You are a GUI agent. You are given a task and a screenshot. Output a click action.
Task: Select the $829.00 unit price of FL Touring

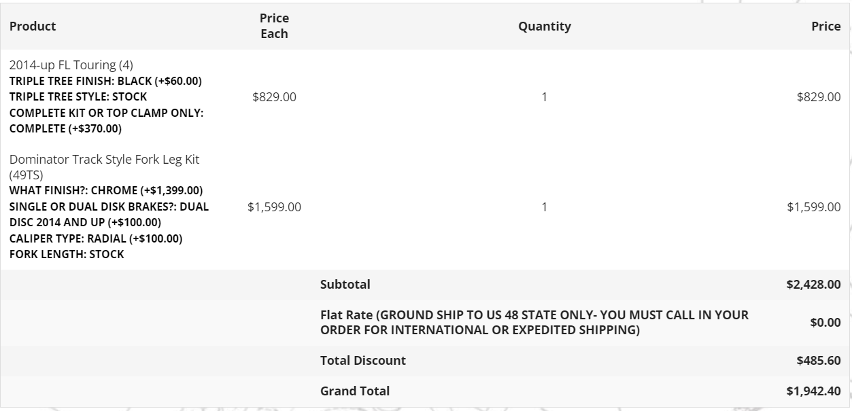point(274,97)
